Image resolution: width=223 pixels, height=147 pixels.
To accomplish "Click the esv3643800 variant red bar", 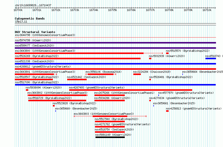I will coord(79,53).
